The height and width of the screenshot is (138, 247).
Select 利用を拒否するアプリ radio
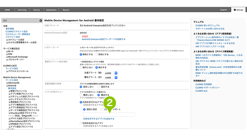tap(81, 123)
